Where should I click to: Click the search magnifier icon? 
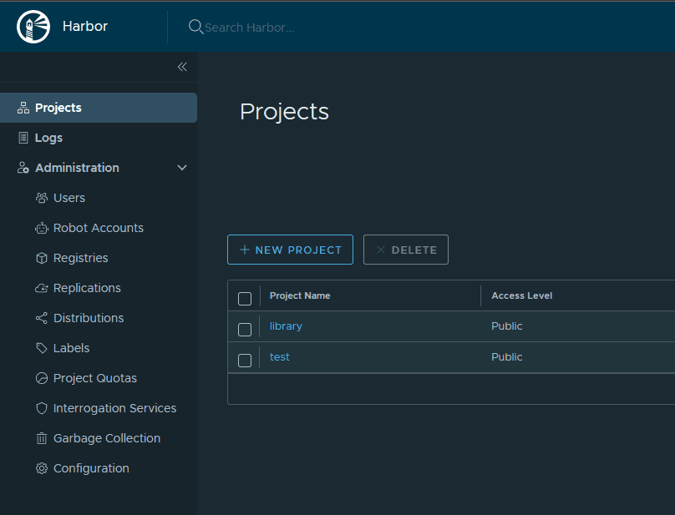pos(195,27)
